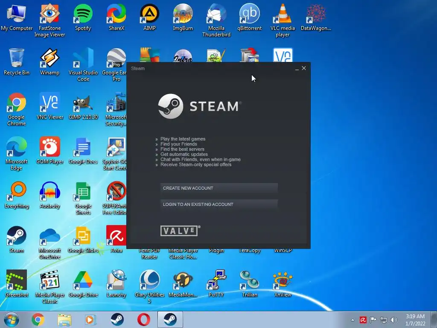Select the MediaMonkey desktop icon
Image resolution: width=437 pixels, height=328 pixels.
[x=183, y=284]
